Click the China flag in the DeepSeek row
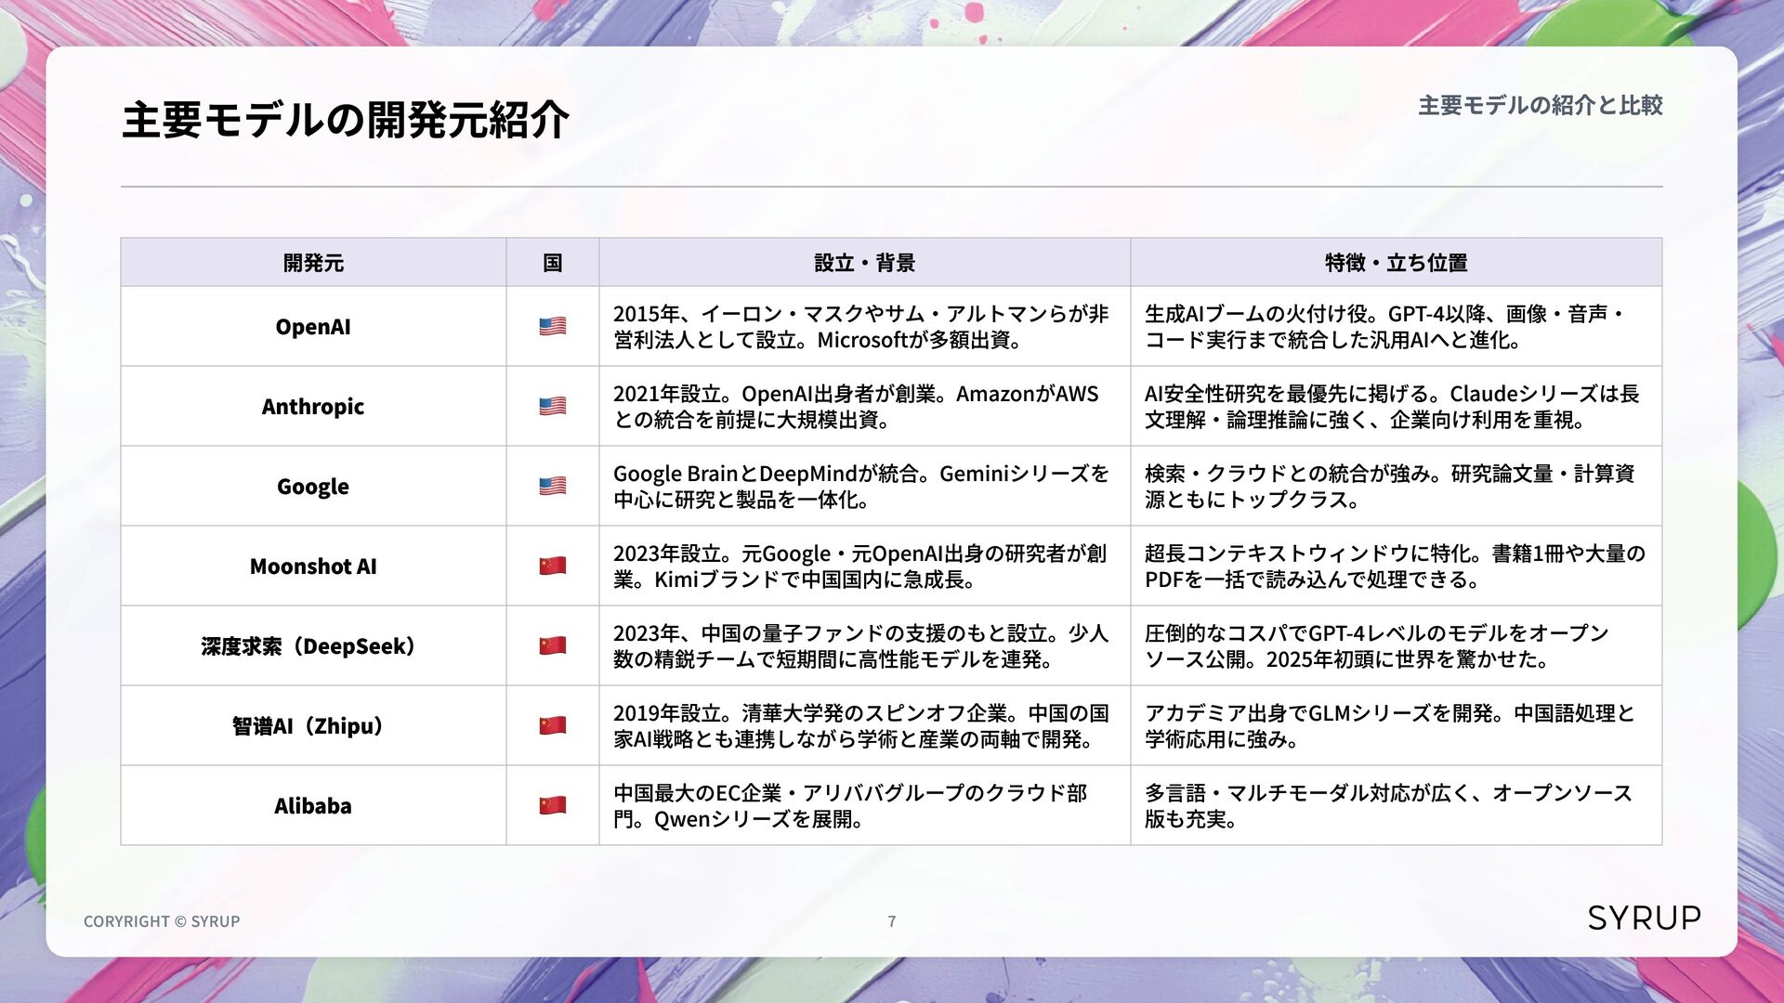This screenshot has height=1003, width=1784. tap(552, 645)
